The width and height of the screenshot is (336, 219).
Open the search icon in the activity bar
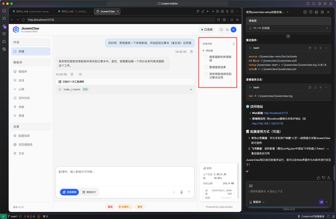[4, 18]
